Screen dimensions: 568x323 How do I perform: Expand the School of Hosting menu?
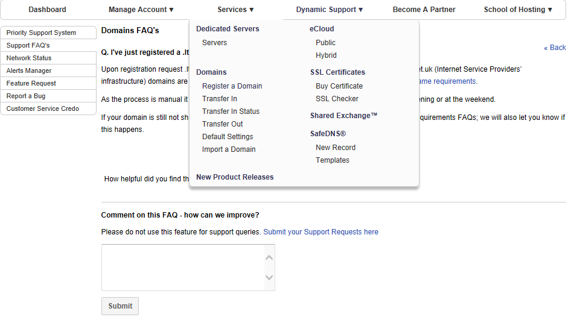point(518,10)
